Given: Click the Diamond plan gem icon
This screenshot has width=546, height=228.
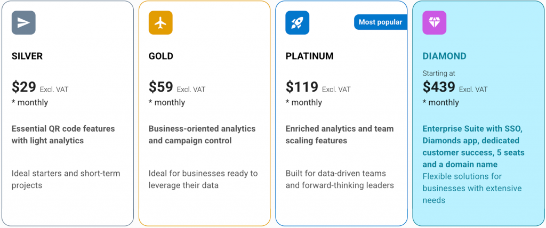Looking at the screenshot, I should pyautogui.click(x=434, y=22).
